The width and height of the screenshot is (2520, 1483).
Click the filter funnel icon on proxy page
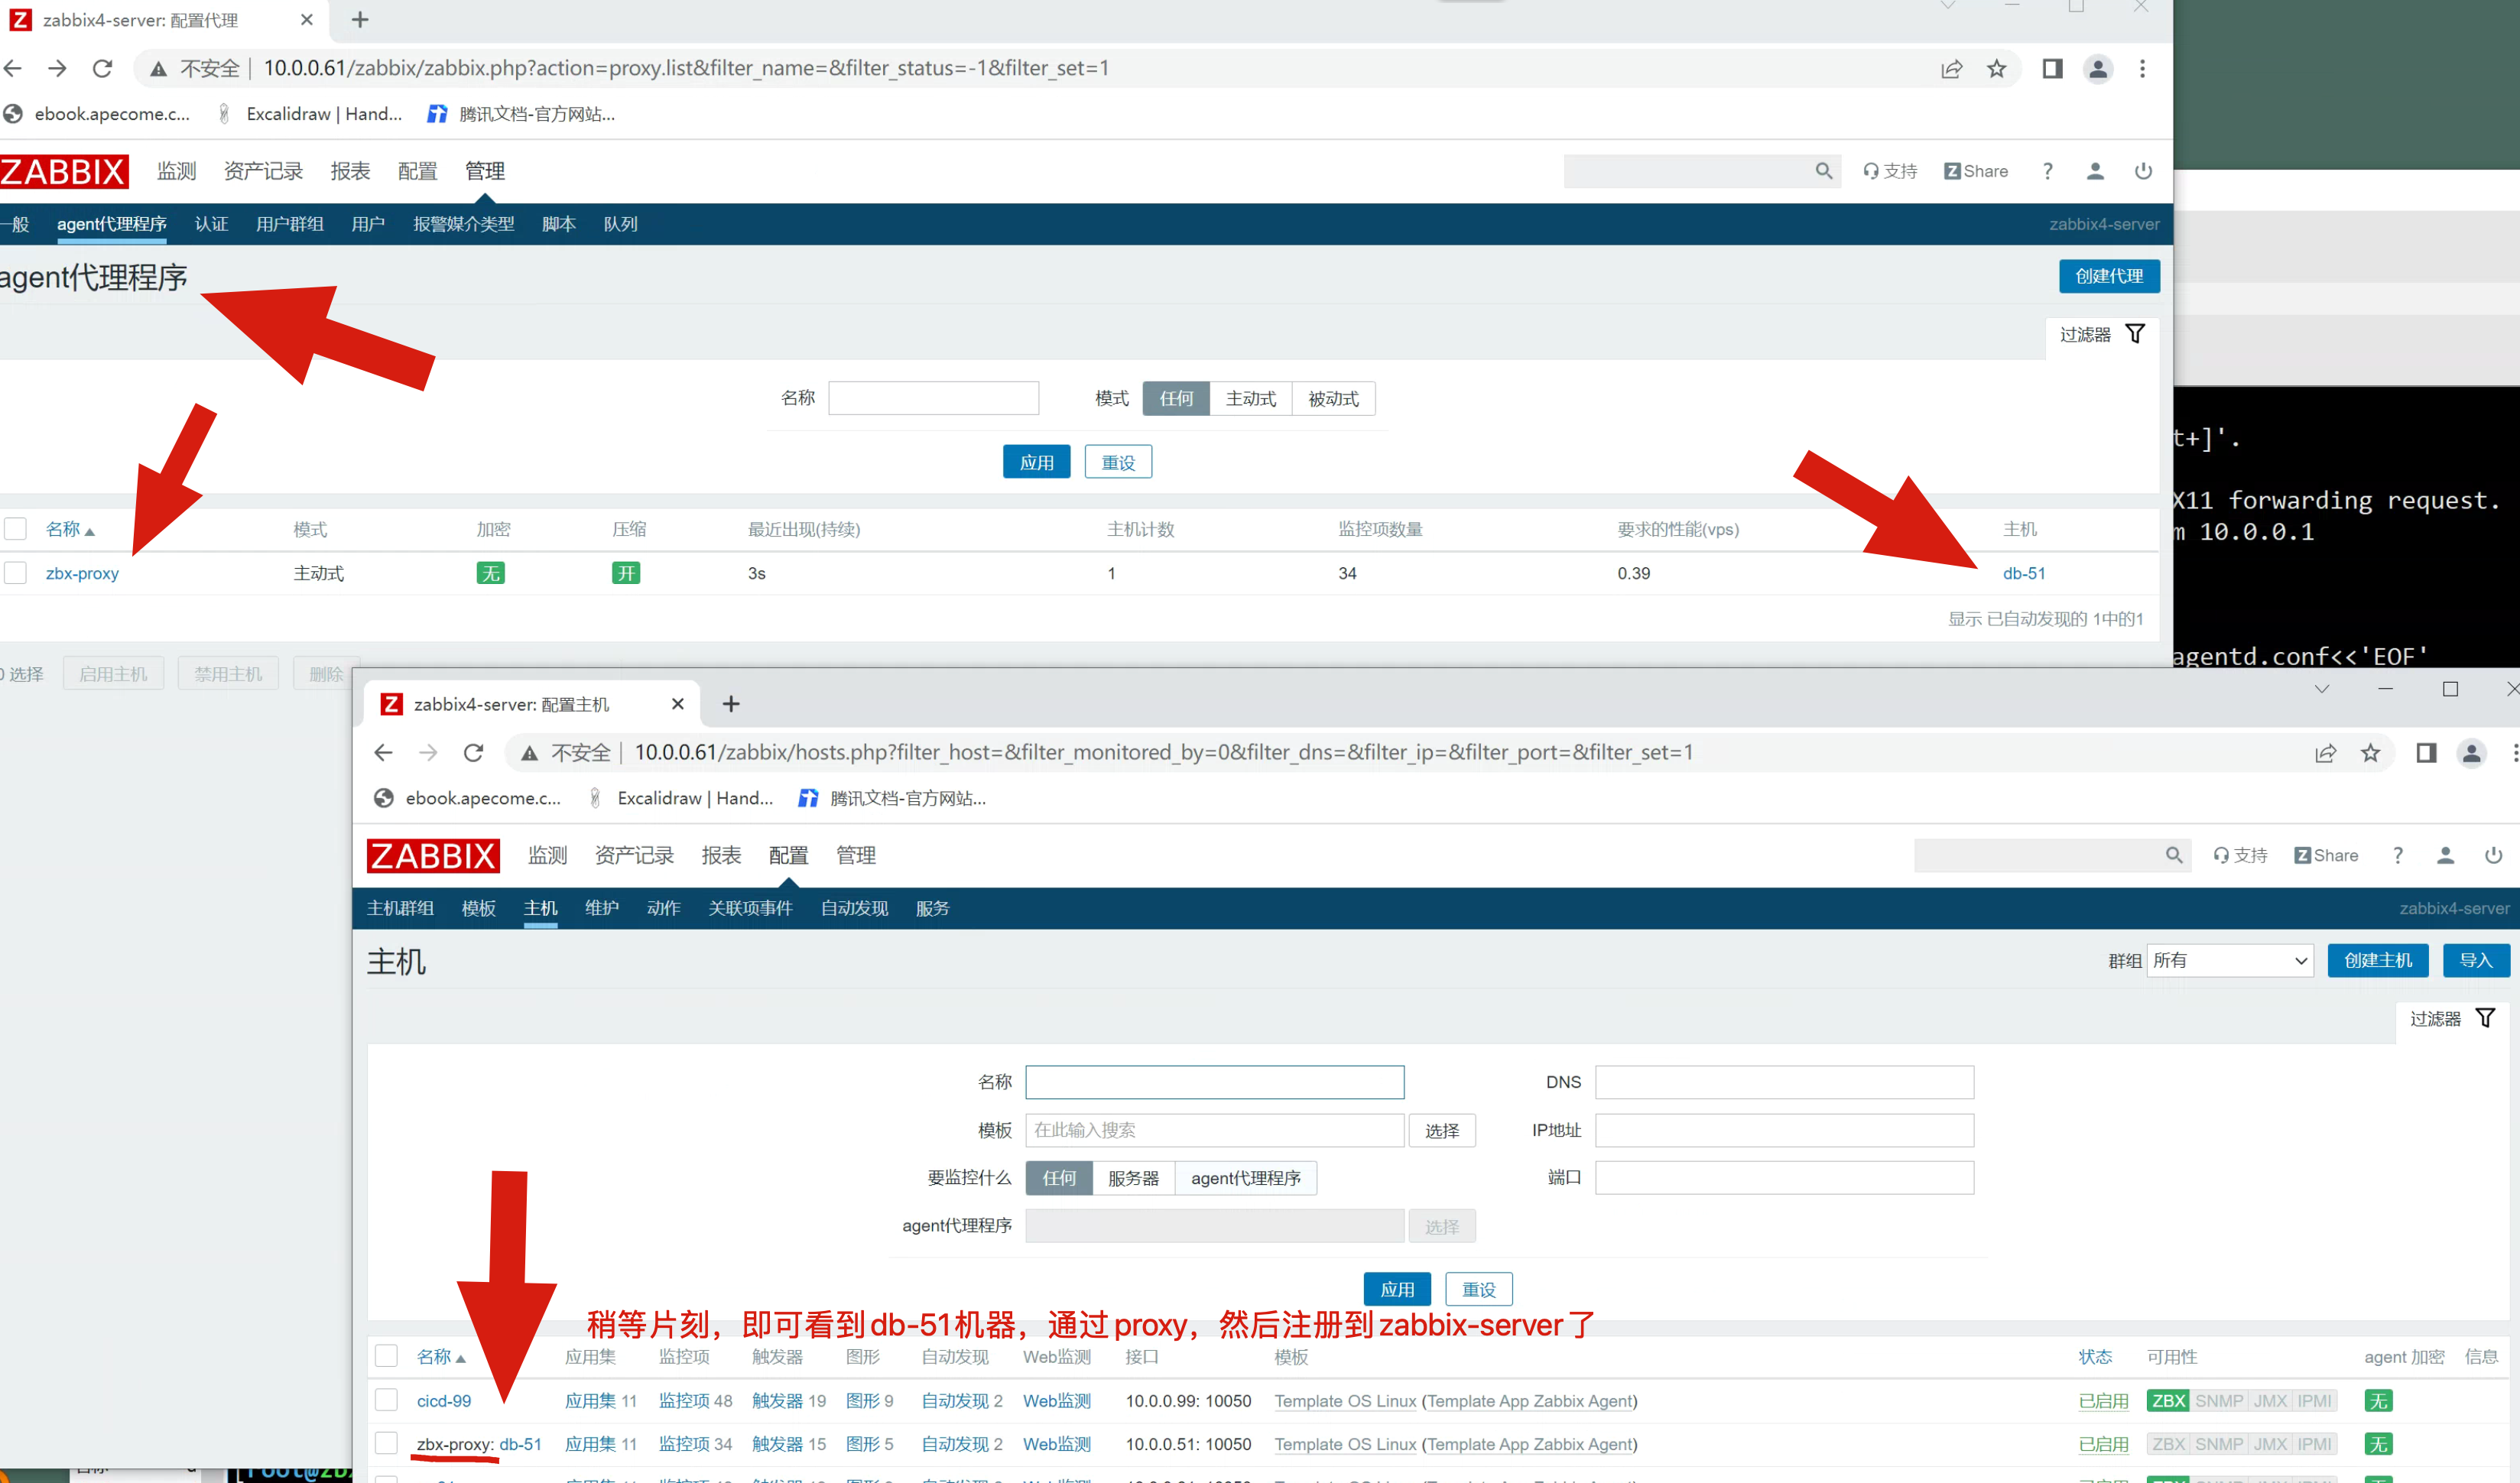[x=2134, y=334]
